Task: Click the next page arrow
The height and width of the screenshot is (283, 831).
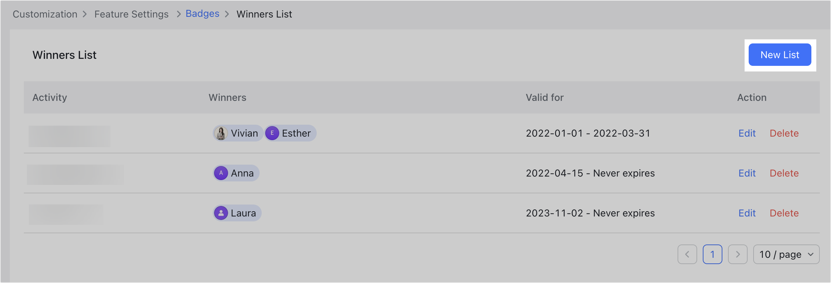Action: coord(738,255)
